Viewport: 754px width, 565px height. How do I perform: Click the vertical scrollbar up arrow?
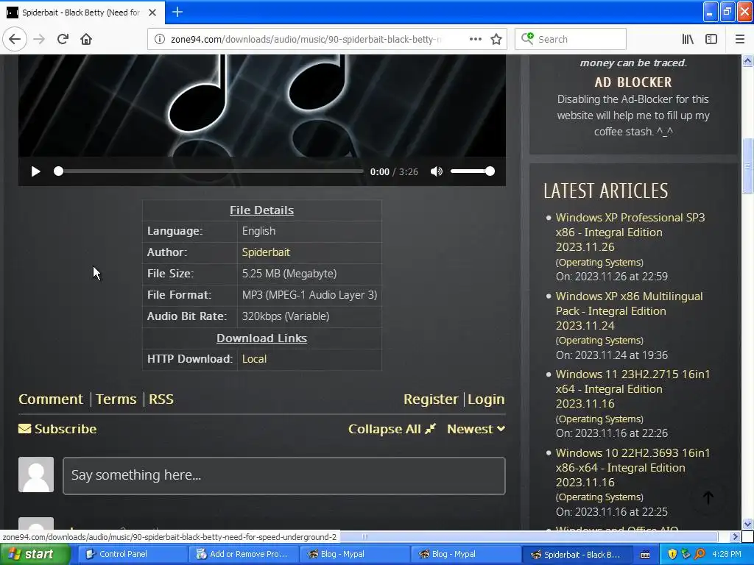coord(747,60)
